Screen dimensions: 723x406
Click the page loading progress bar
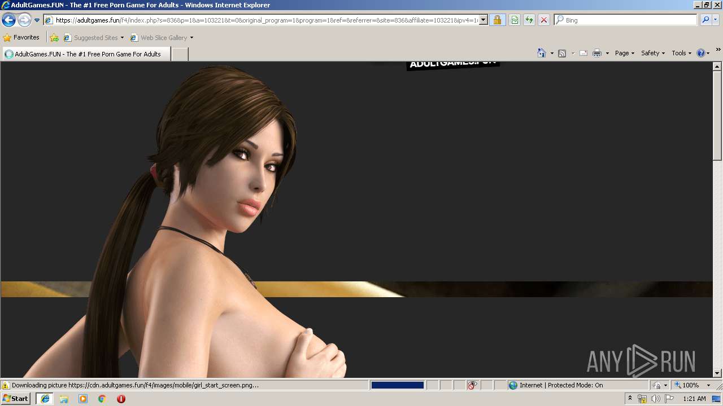tap(398, 385)
